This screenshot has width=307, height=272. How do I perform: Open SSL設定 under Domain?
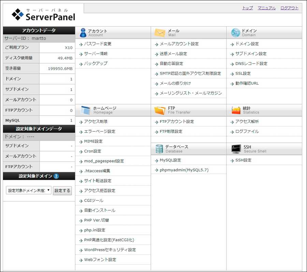pos(243,73)
